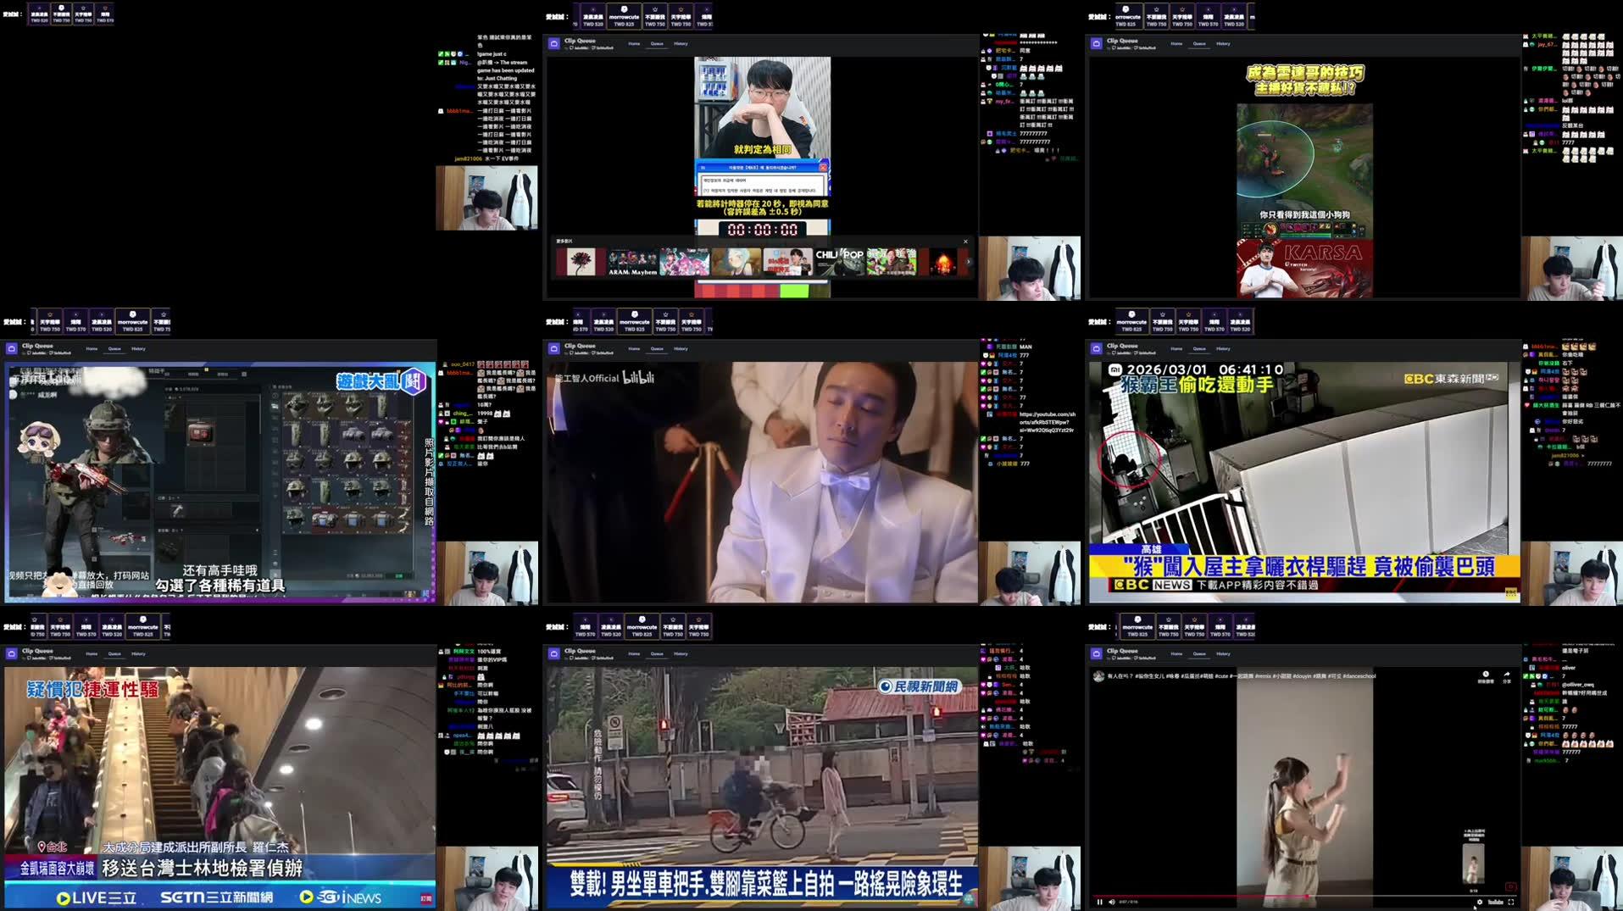
Task: Click the morrowcute TWD 825 subscription badge
Action: click(1138, 628)
